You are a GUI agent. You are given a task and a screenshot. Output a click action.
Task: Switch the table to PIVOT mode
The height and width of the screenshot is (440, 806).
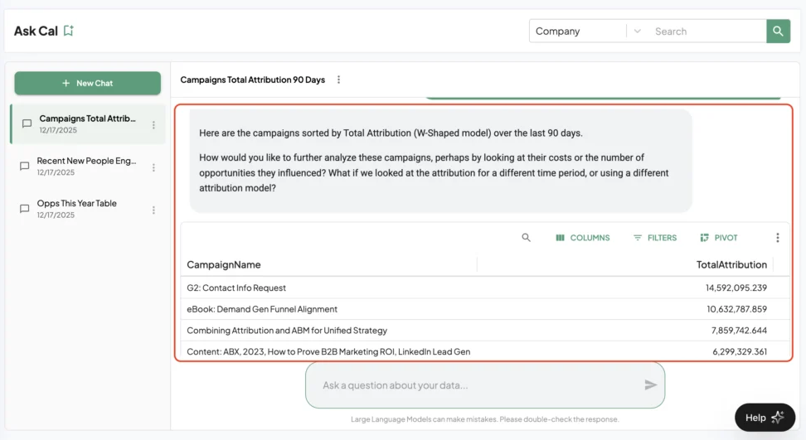tap(719, 238)
